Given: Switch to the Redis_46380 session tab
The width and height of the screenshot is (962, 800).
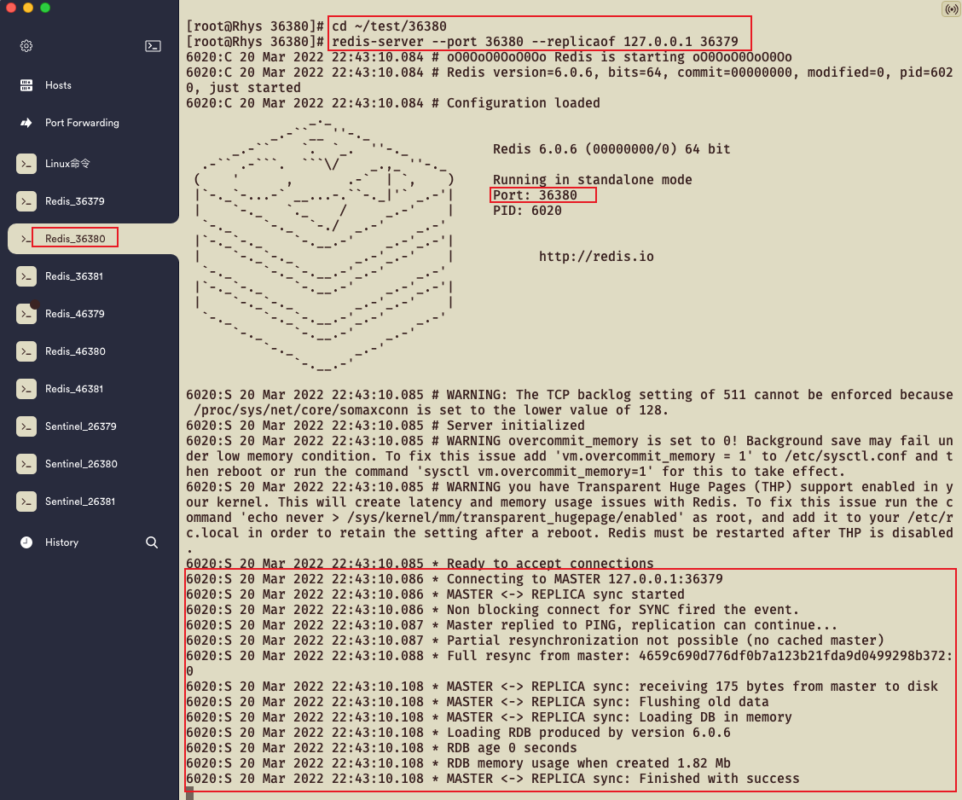Looking at the screenshot, I should point(75,351).
